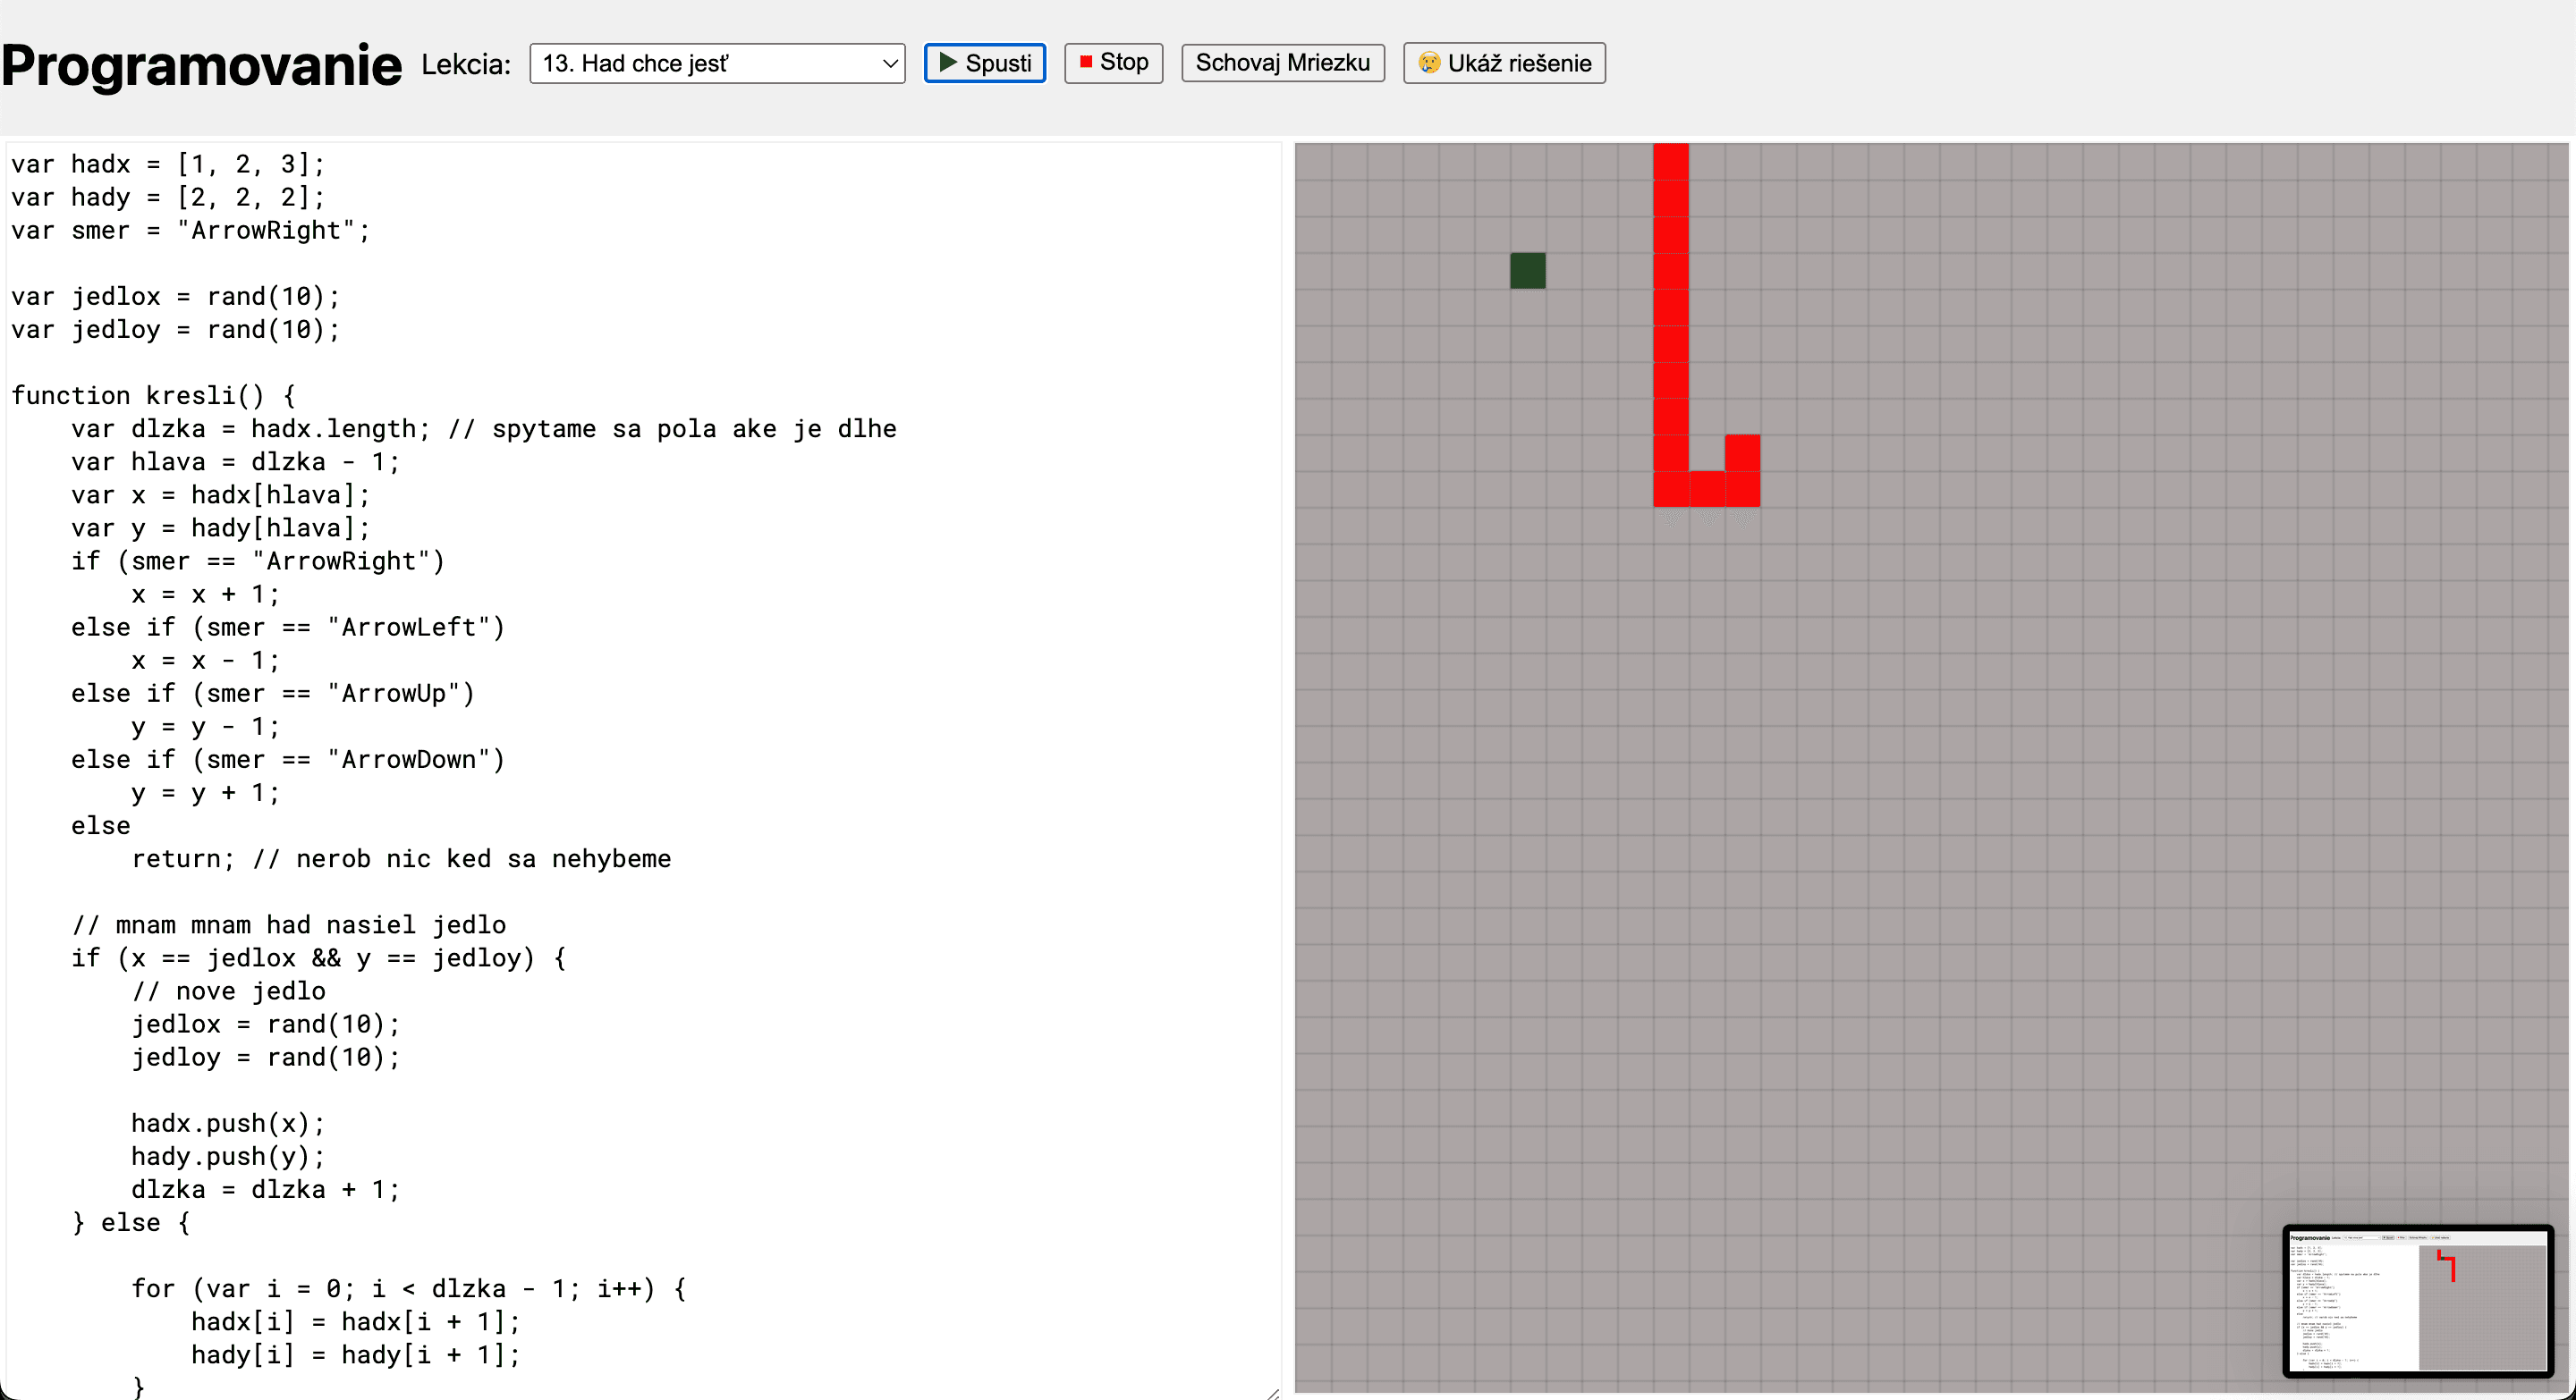The height and width of the screenshot is (1400, 2576).
Task: Click comment '// mnam mnam had nasiel jedlo'
Action: (289, 924)
